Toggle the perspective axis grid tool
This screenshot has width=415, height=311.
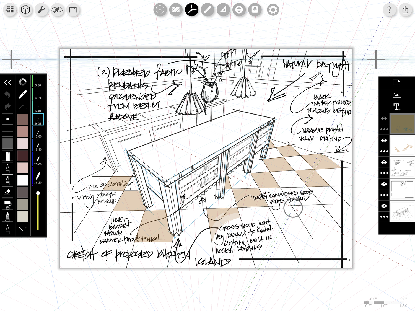pos(192,10)
